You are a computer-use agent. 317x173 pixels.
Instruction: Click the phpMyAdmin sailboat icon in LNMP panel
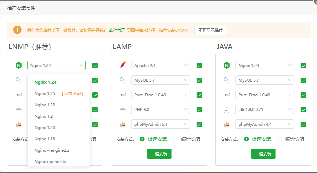tap(19, 124)
